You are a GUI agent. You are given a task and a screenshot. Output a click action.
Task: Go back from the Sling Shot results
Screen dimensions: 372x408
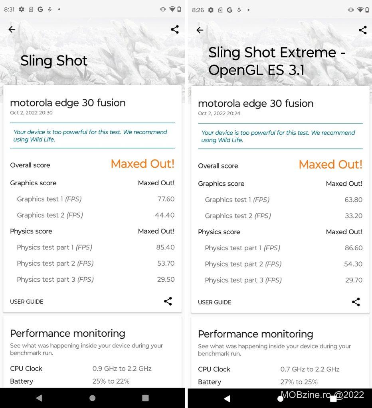tap(12, 29)
